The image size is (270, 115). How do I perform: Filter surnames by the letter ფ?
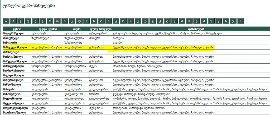tap(153, 21)
